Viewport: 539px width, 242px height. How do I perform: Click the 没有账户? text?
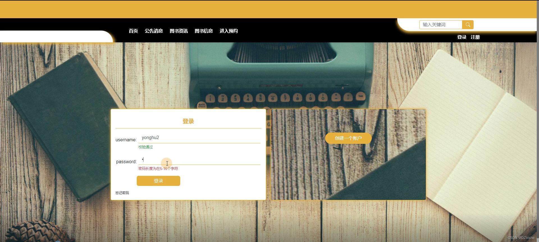(x=348, y=124)
